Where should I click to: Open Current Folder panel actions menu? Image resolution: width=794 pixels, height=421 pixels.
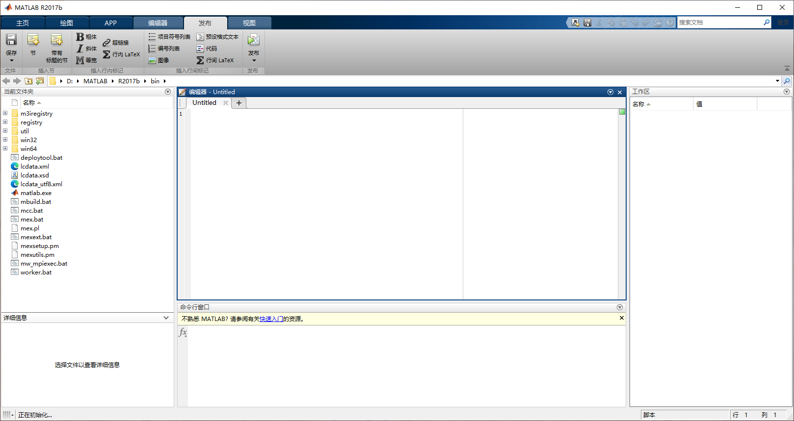tap(168, 92)
